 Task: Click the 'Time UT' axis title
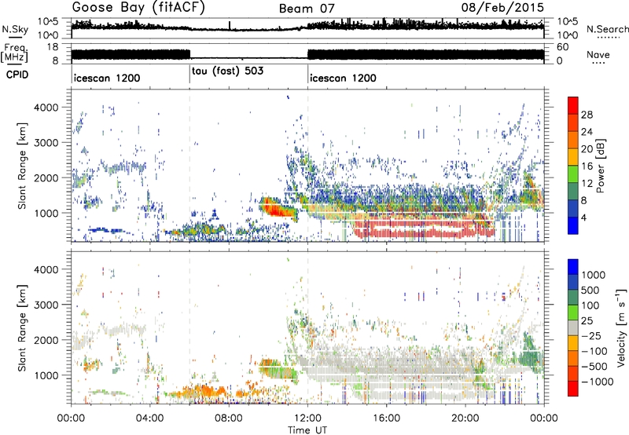(x=307, y=430)
